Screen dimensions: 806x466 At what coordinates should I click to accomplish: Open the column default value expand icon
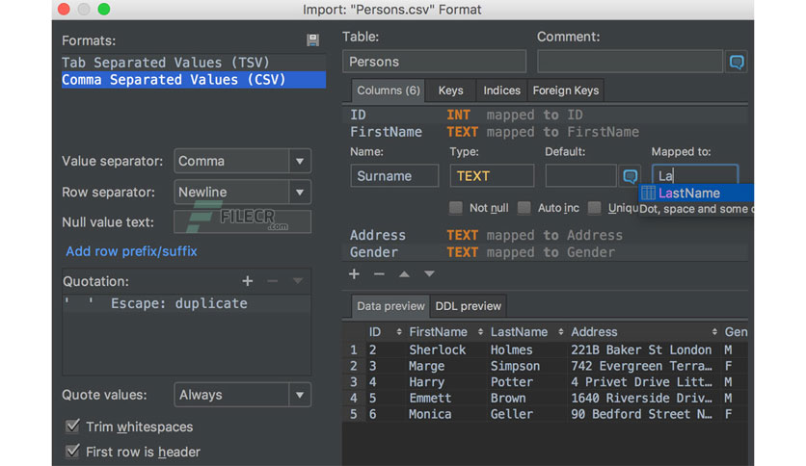coord(631,176)
